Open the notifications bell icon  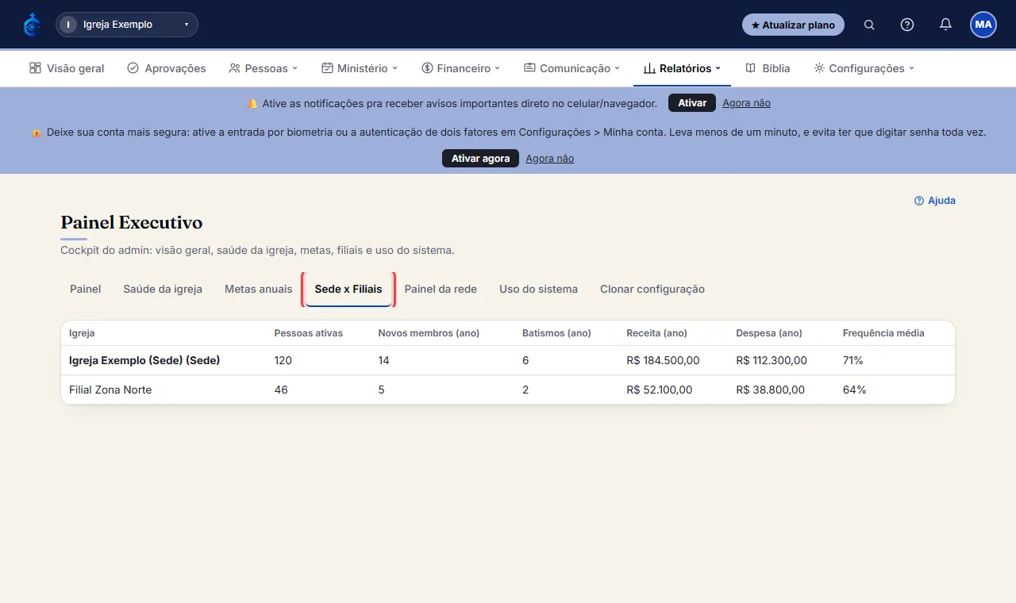click(945, 25)
